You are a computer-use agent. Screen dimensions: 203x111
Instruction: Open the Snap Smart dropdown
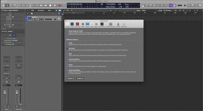[x=149, y=10]
